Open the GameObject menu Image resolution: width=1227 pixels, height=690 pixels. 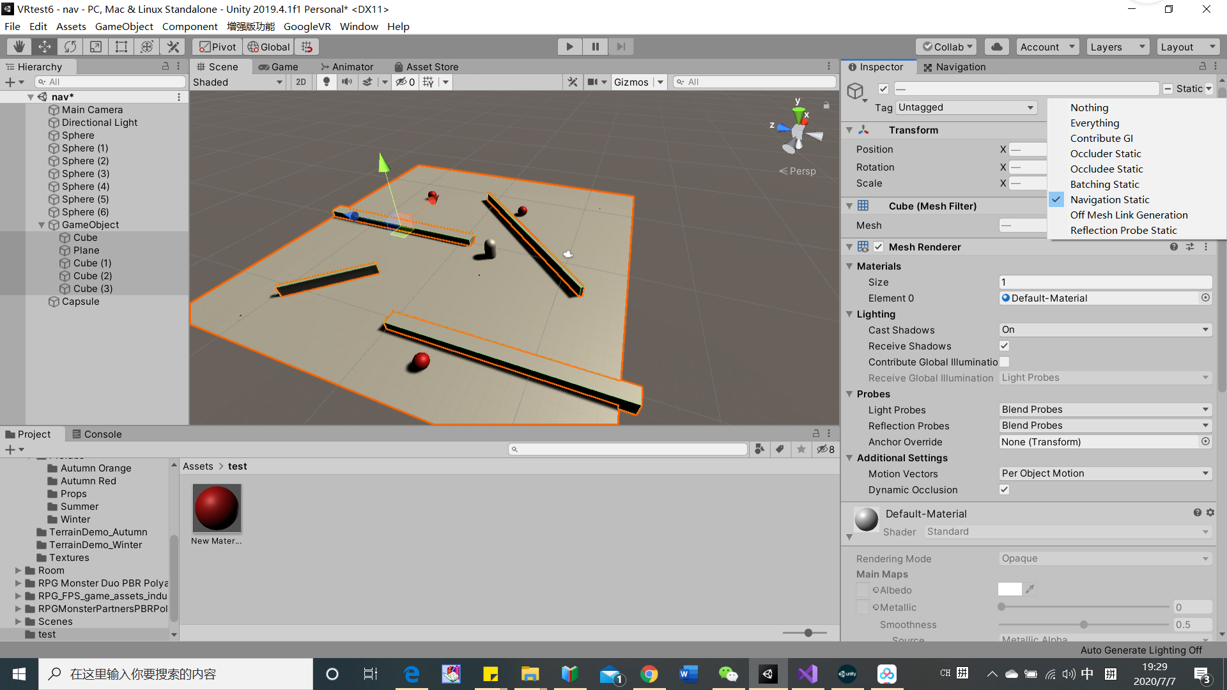pyautogui.click(x=124, y=26)
